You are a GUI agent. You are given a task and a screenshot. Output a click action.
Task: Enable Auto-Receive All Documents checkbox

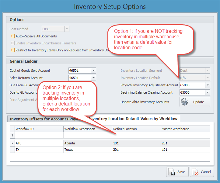[x=12, y=36]
